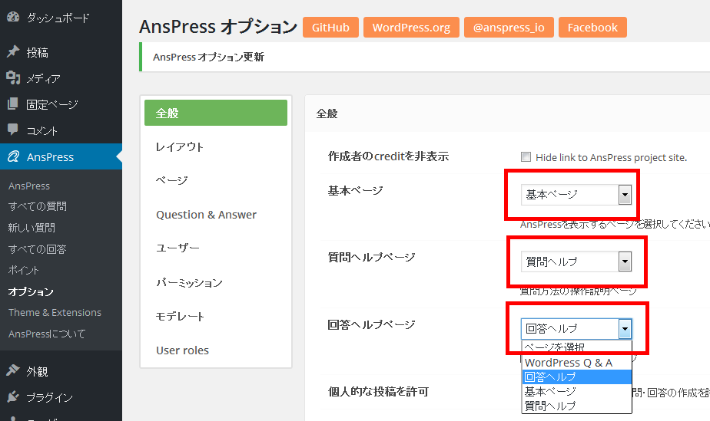Viewport: 710px width, 421px height.
Task: Click the Dashboard gauge icon
Action: (13, 17)
